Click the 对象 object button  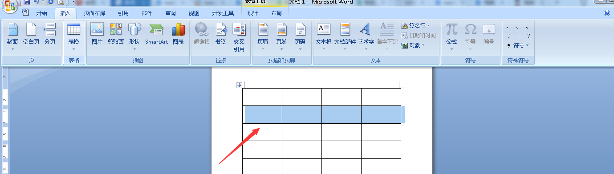click(x=413, y=45)
